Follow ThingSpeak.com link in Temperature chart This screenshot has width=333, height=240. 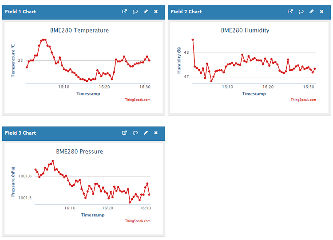[138, 100]
